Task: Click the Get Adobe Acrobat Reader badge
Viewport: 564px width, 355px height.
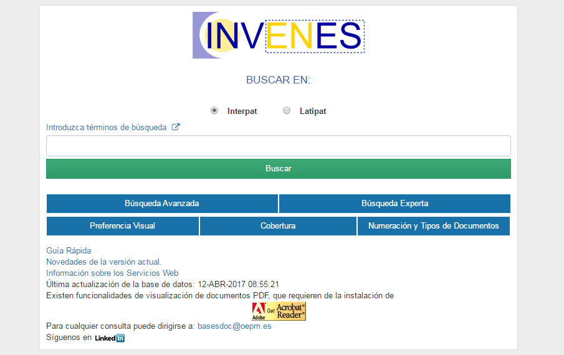Action: (x=279, y=311)
